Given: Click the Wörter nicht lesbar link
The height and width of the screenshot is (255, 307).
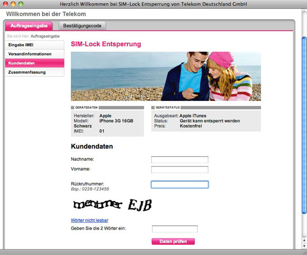Looking at the screenshot, I should pos(90,221).
